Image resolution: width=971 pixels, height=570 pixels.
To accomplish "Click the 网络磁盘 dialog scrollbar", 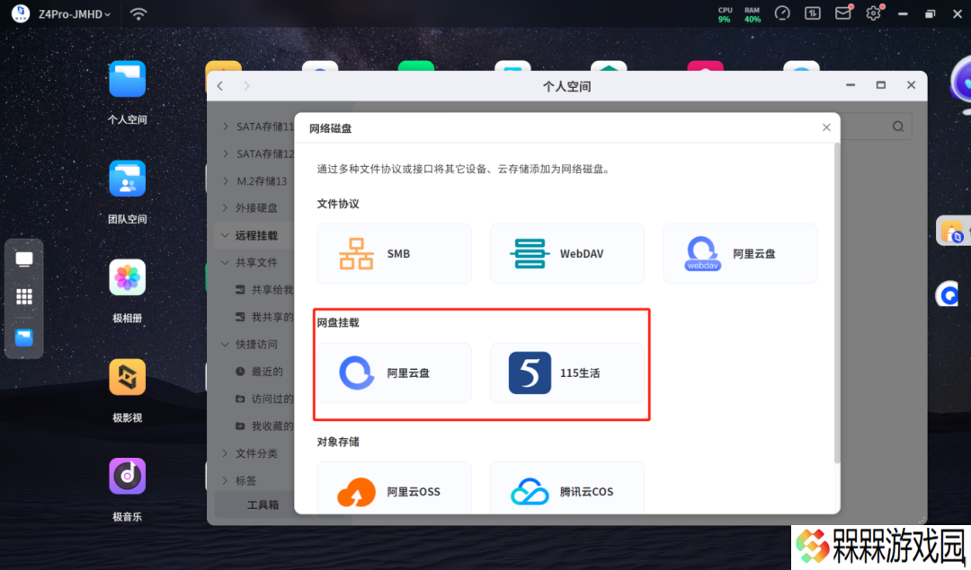I will pos(837,303).
